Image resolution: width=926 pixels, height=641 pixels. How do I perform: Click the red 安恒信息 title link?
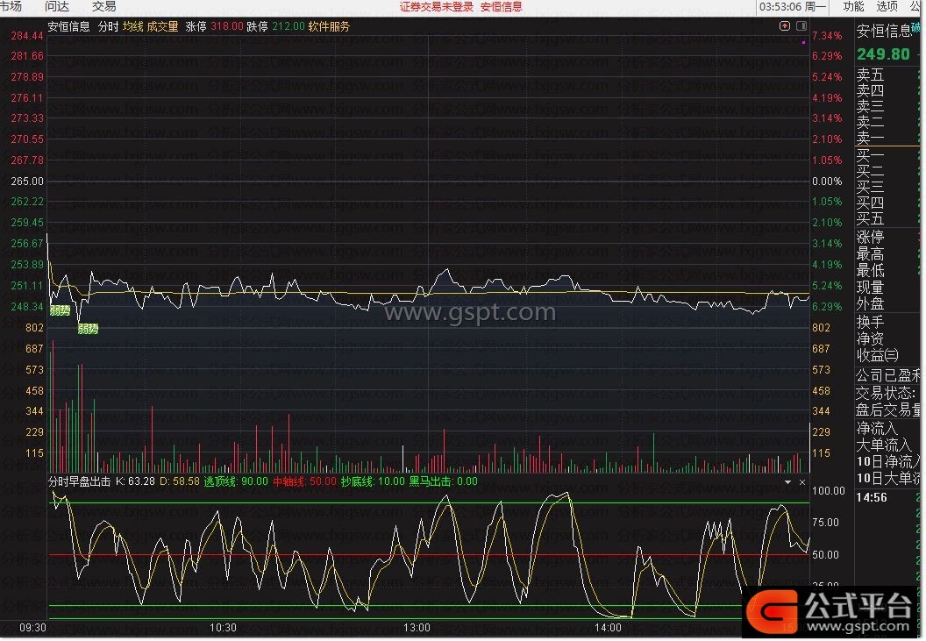502,7
